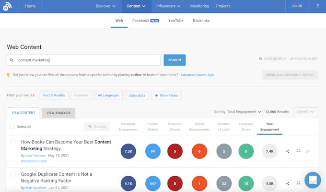
Task: Open the help question mark icon
Action: (317, 6)
